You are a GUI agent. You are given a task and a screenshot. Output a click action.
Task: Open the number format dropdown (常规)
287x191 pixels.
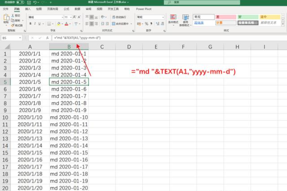click(x=163, y=17)
